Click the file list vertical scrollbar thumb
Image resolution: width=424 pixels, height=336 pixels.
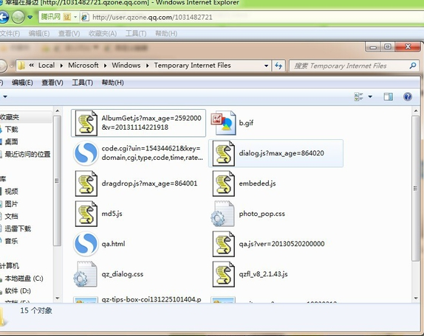click(415, 188)
